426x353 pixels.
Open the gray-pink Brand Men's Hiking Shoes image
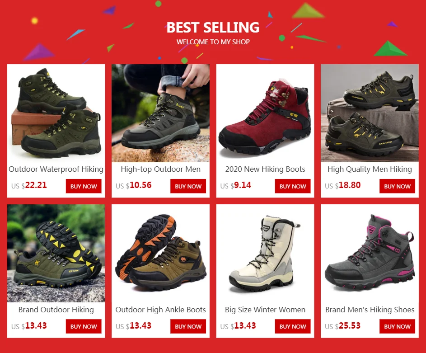point(370,253)
